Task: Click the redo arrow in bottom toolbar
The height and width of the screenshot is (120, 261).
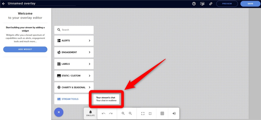Action: pos(111,113)
